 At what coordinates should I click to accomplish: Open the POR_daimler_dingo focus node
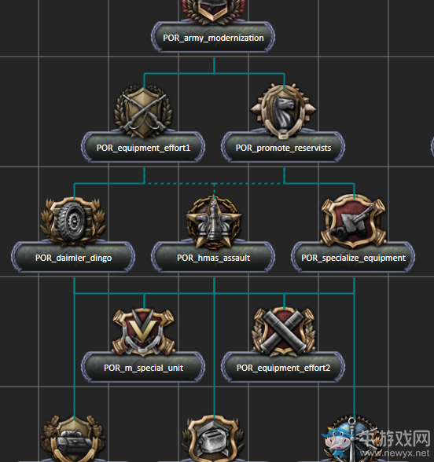73,258
